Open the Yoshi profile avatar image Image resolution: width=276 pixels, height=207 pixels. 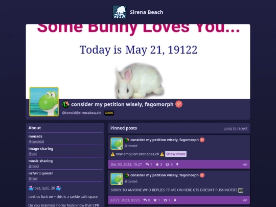pos(44,102)
